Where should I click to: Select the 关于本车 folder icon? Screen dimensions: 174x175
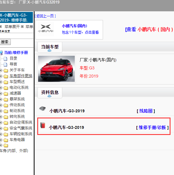click(x=6, y=70)
